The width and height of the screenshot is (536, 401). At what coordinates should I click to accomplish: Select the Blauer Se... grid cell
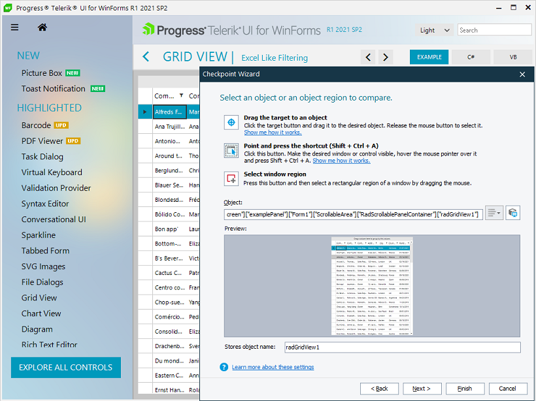point(169,185)
